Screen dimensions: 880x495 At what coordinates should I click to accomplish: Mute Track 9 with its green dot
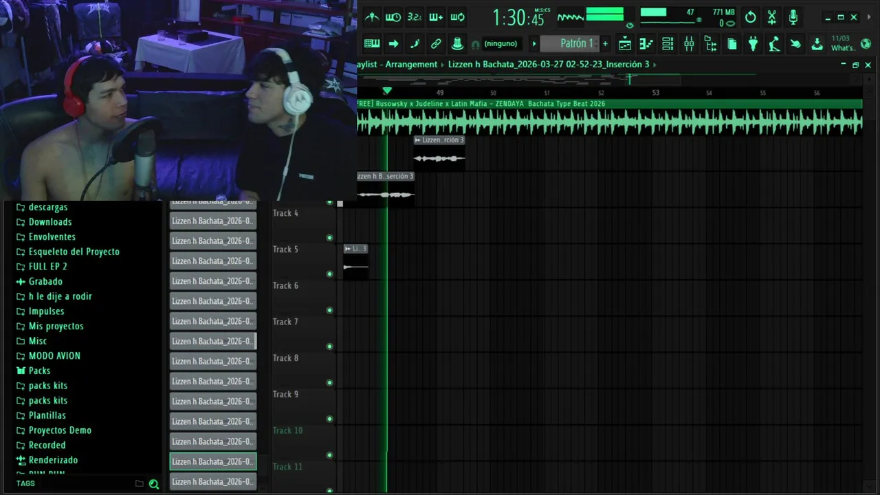330,419
